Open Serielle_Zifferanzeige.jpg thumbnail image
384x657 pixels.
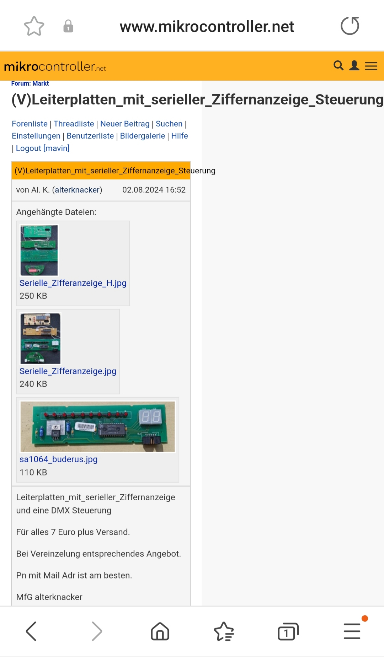point(41,338)
